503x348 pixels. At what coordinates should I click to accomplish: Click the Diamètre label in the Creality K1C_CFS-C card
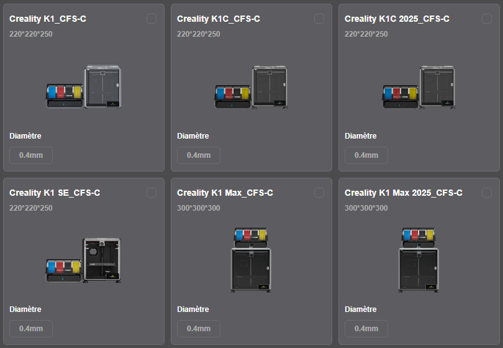pyautogui.click(x=193, y=136)
